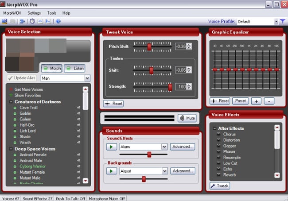The width and height of the screenshot is (288, 201).
Task: Click the Pitch Shift value stepper arrows
Action: click(189, 46)
